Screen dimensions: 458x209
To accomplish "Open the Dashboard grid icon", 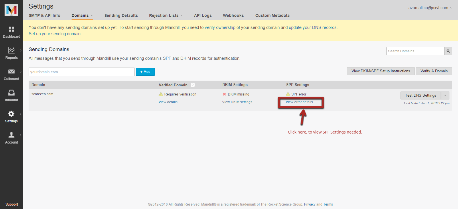I will pyautogui.click(x=11, y=29).
